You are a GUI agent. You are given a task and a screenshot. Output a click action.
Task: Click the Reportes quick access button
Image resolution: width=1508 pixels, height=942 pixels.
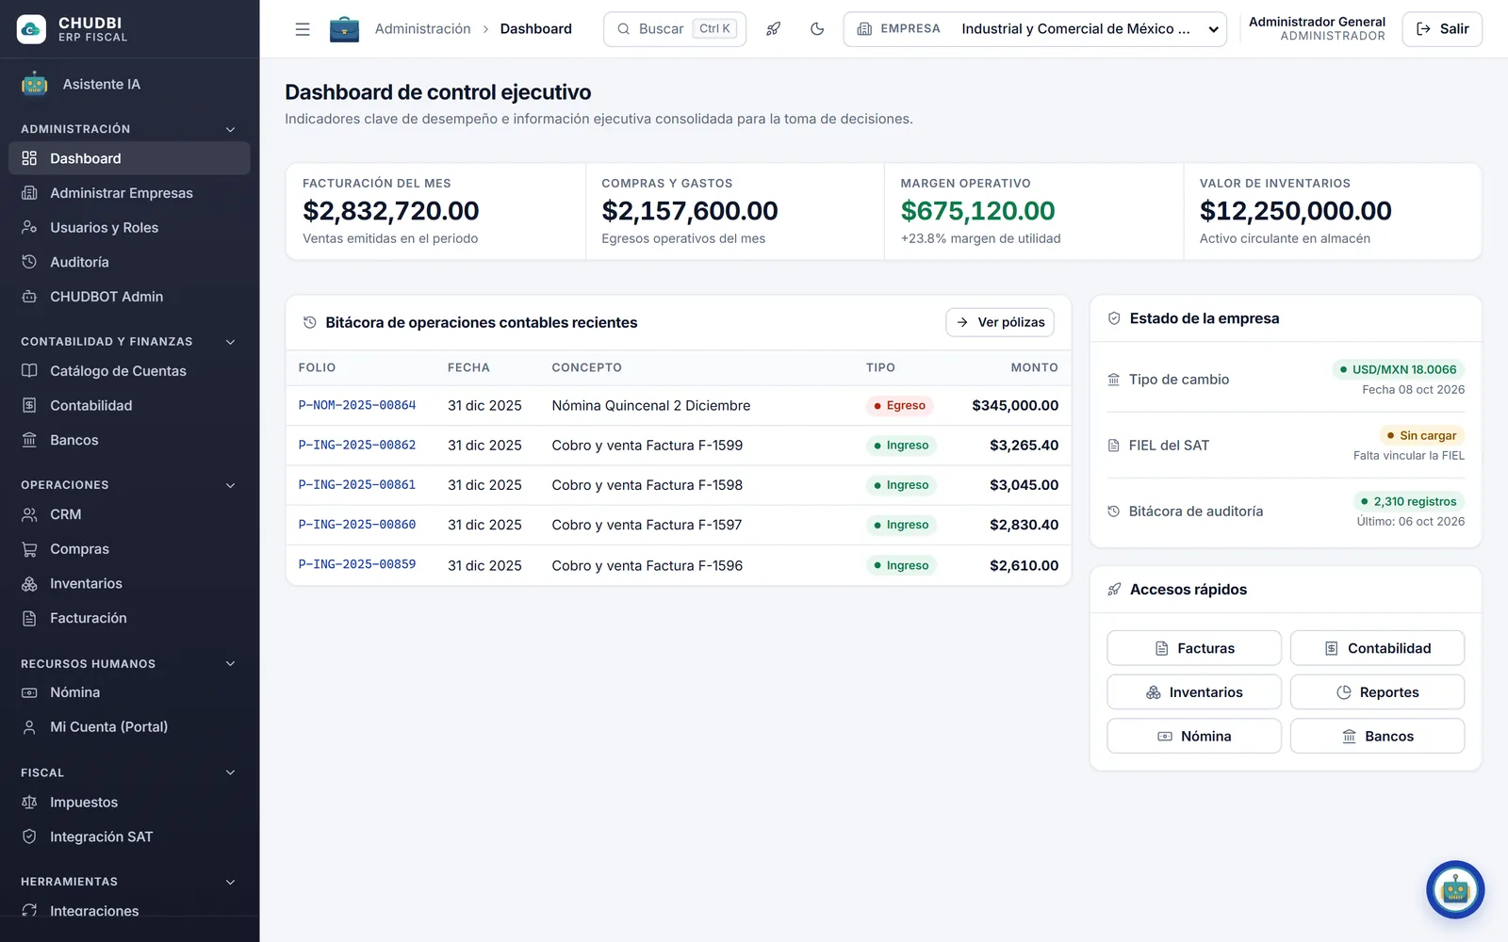(1377, 692)
